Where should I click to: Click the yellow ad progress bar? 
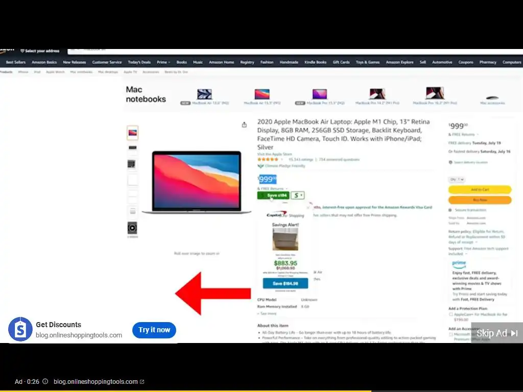(x=185, y=391)
